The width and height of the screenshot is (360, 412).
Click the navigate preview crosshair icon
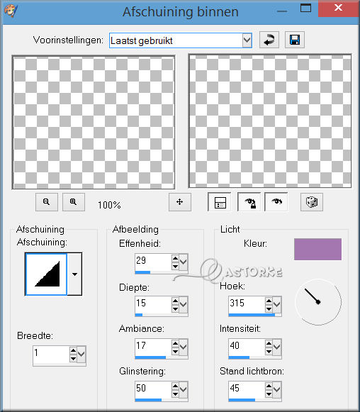coord(179,202)
